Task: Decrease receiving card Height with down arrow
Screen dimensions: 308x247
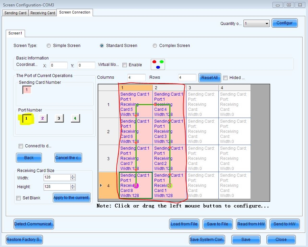Action: tap(73, 188)
